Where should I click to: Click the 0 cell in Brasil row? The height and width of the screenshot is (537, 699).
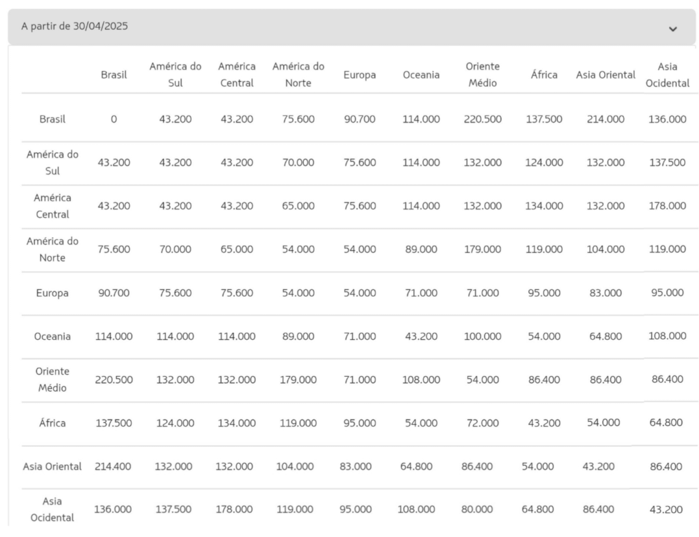coord(114,119)
